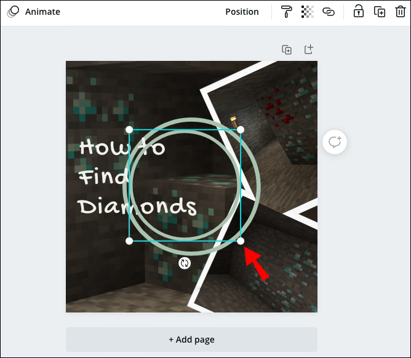Select the bottom-left resize handle
The height and width of the screenshot is (358, 411).
coord(129,241)
